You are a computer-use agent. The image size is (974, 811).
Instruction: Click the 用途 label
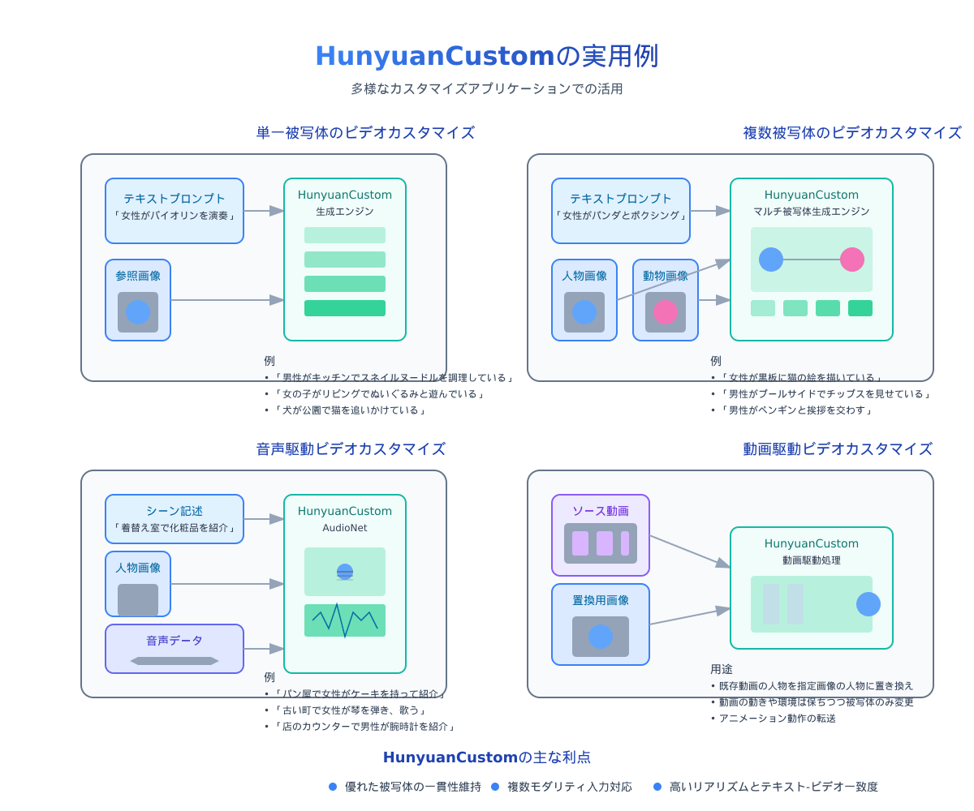tap(722, 669)
